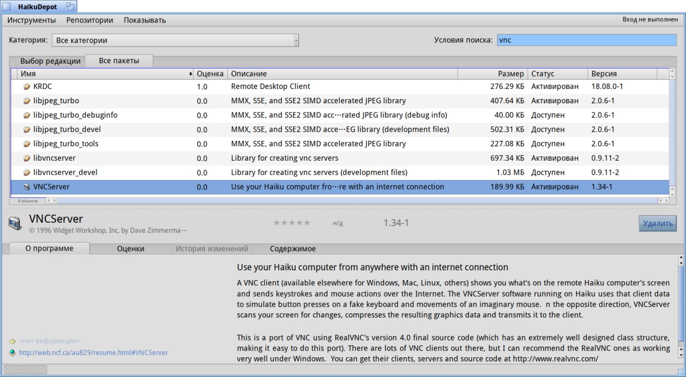Sort by the Имя column header

[106, 74]
